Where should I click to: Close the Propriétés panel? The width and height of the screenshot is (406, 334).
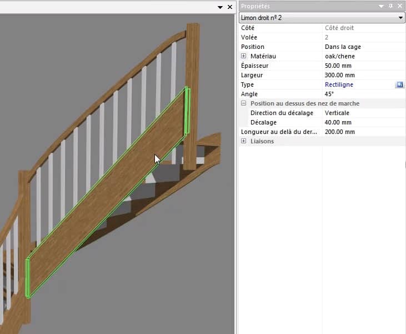point(400,6)
